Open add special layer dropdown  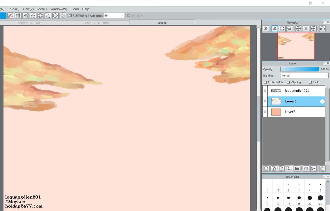pos(289,168)
